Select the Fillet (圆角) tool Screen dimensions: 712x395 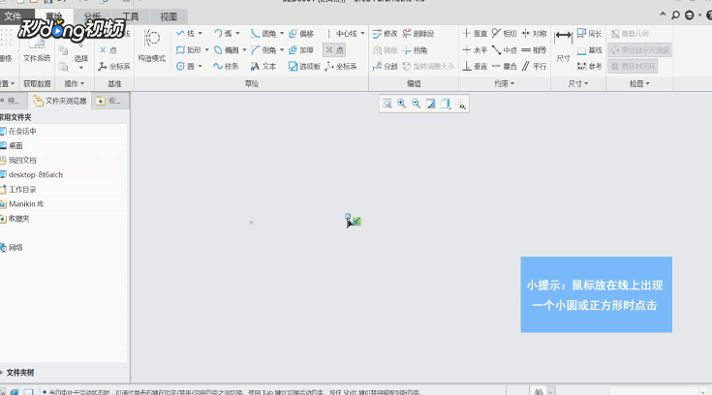[x=263, y=33]
